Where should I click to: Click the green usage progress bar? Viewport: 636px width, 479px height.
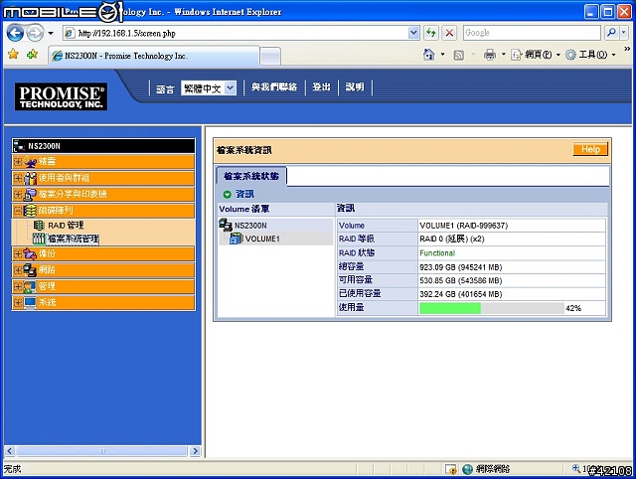[x=450, y=308]
